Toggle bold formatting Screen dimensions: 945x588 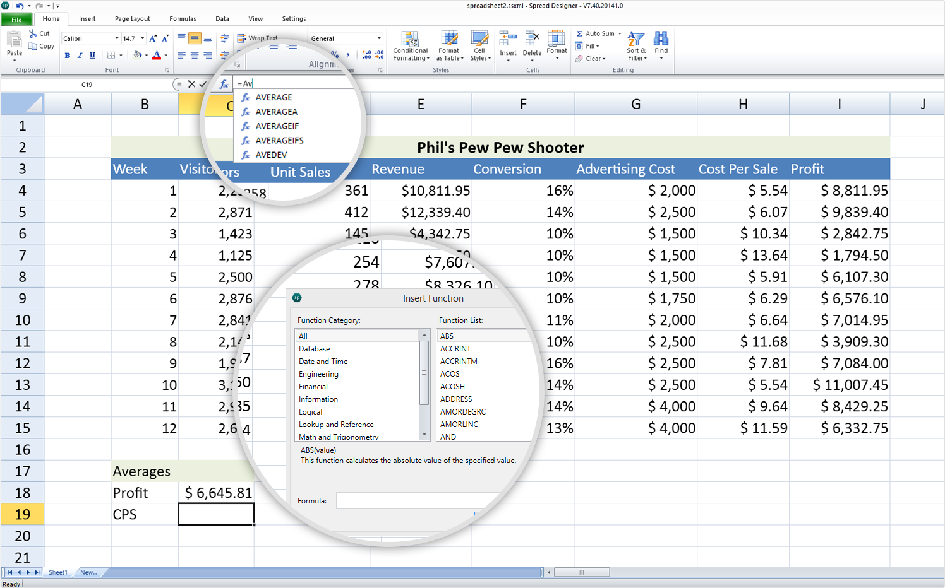[x=67, y=56]
